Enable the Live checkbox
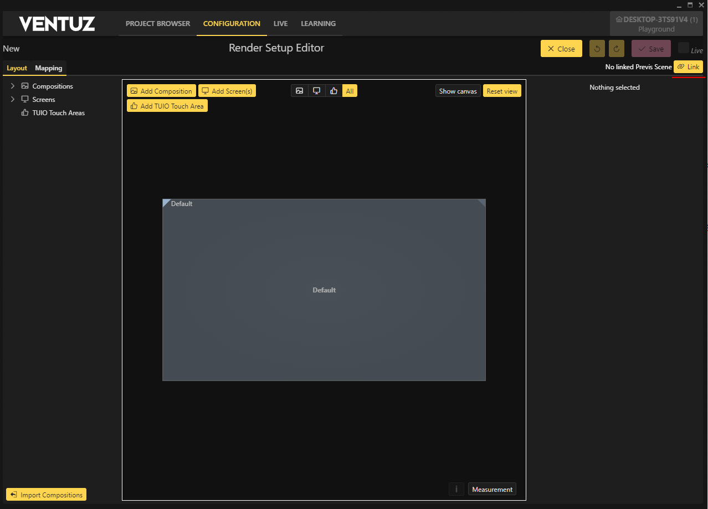Viewport: 708px width, 509px height. pos(683,48)
